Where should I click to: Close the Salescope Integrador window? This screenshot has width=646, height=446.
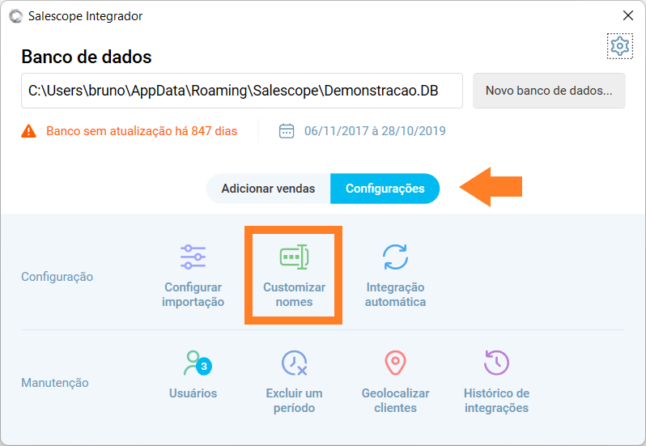click(x=628, y=16)
